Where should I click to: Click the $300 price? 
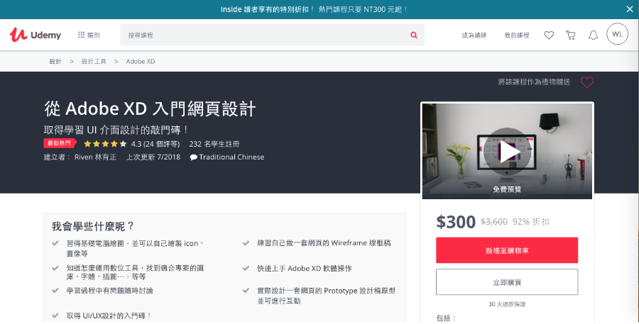click(456, 222)
